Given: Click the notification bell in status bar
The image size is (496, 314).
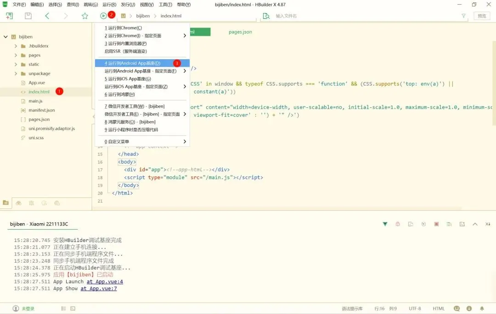Looking at the screenshot, I should 482,308.
